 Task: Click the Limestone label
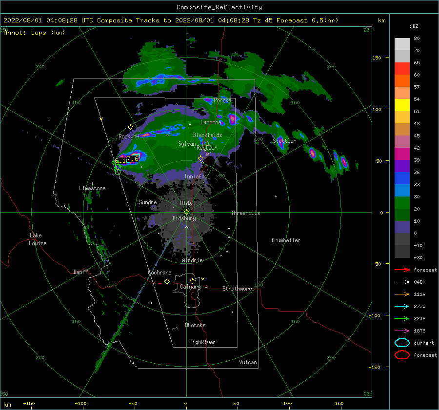[x=92, y=188]
